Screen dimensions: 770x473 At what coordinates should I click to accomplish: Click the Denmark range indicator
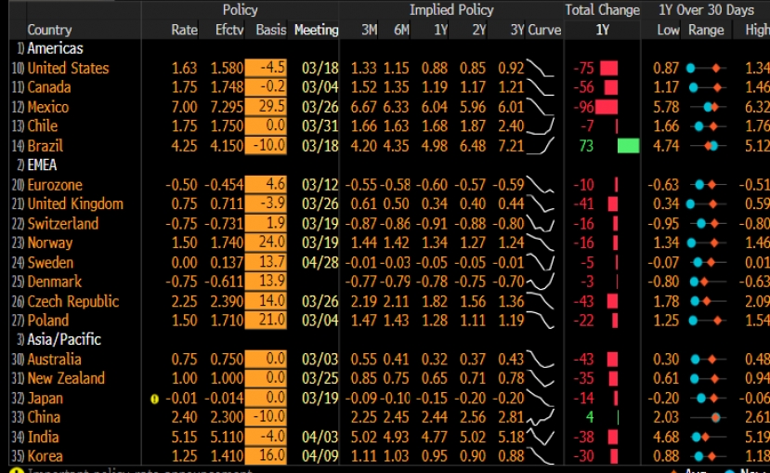(708, 282)
